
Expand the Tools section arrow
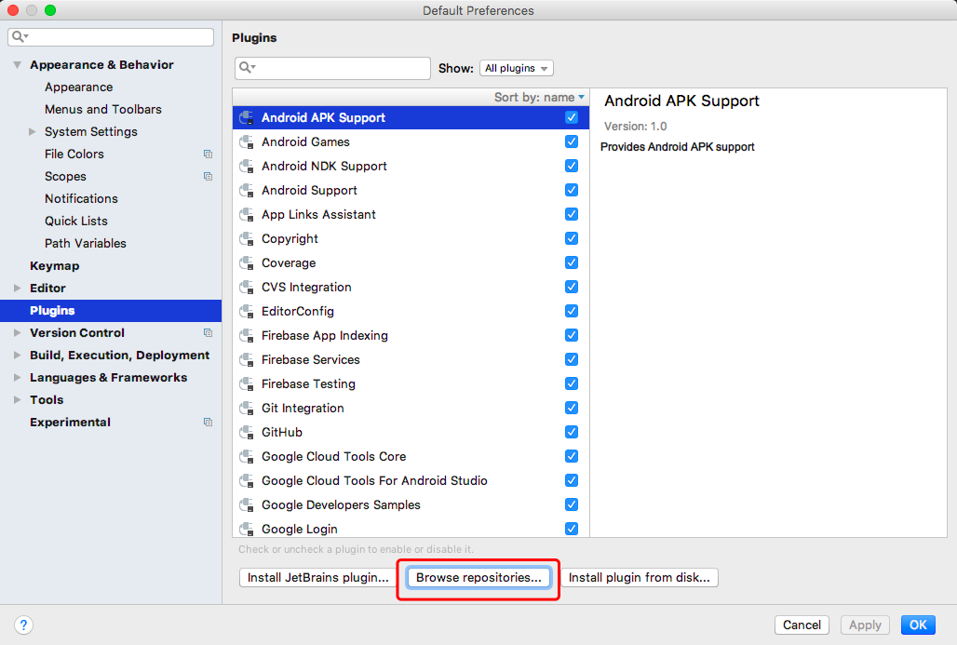pyautogui.click(x=17, y=399)
